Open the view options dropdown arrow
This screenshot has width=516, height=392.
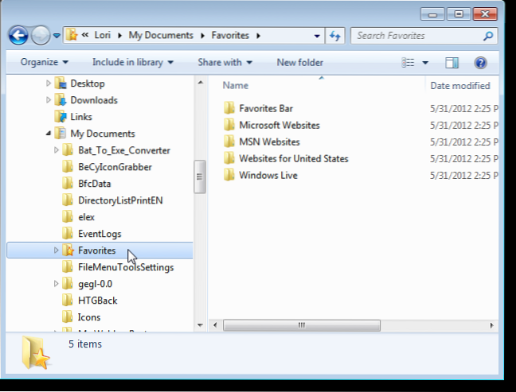[425, 62]
